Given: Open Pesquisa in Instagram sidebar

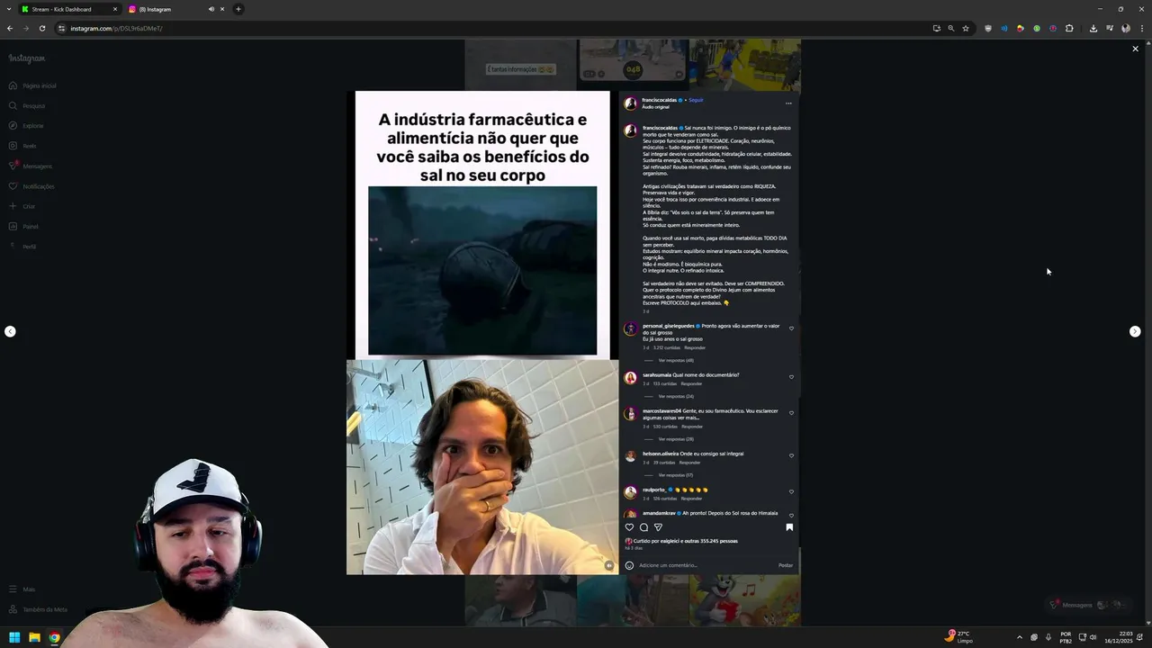Looking at the screenshot, I should [27, 105].
